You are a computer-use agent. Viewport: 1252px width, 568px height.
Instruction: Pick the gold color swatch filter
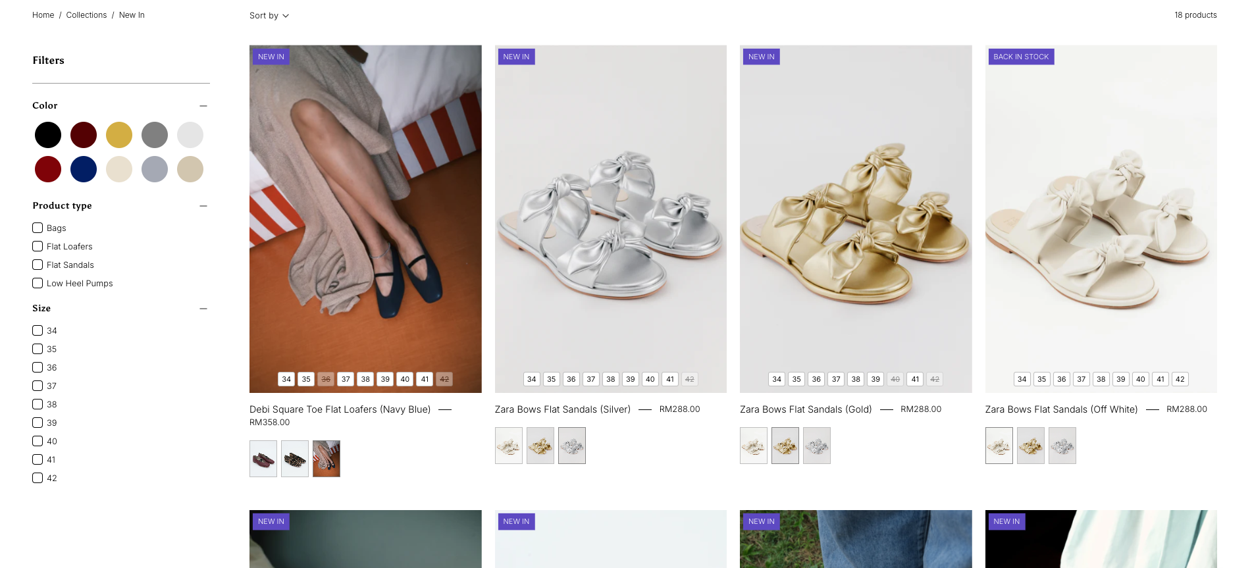click(x=119, y=135)
